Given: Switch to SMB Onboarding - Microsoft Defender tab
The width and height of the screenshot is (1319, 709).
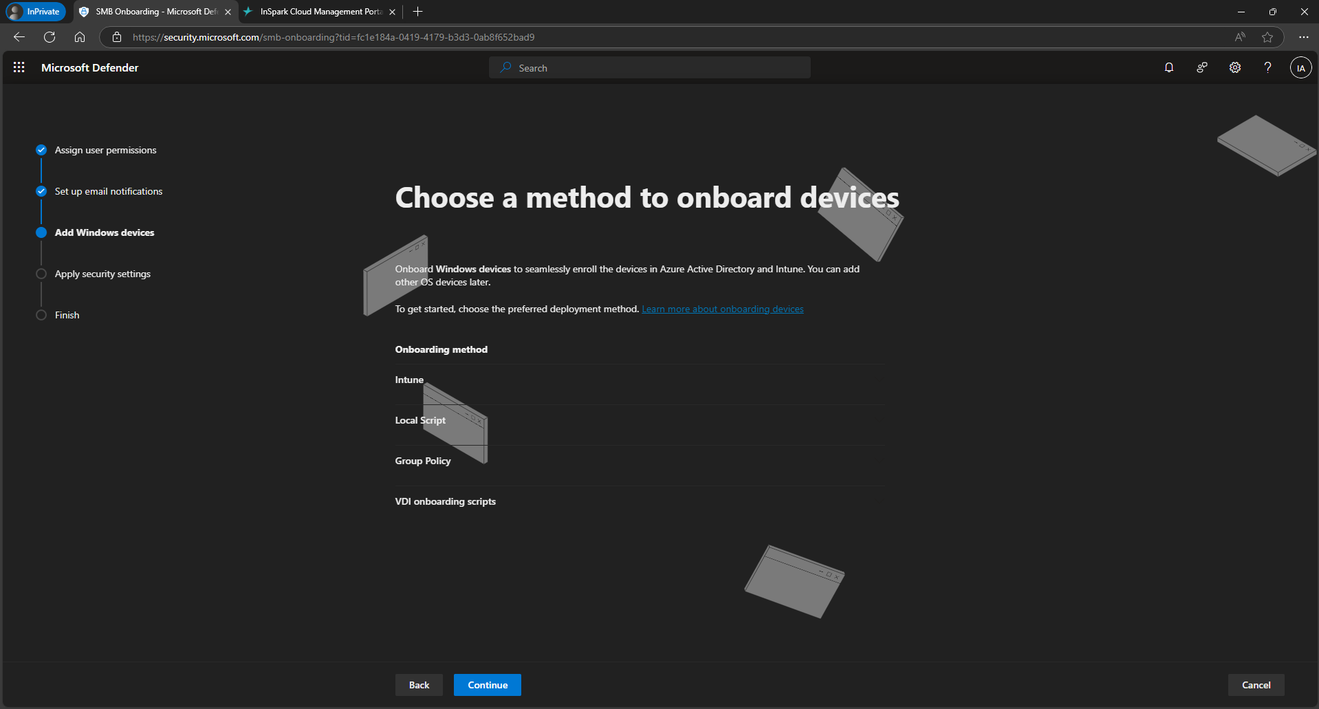Looking at the screenshot, I should pyautogui.click(x=155, y=12).
